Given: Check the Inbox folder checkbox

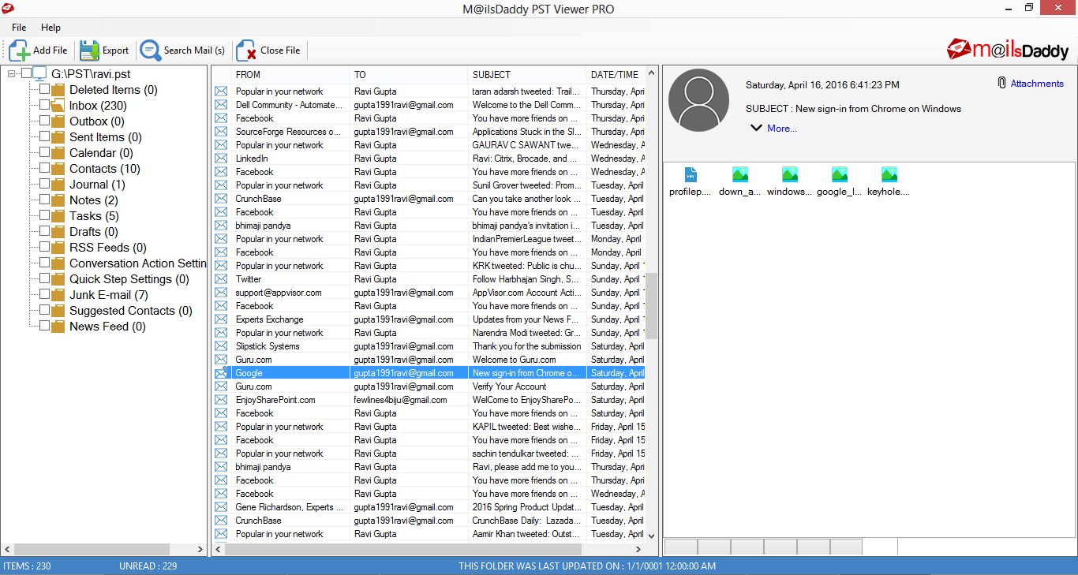Looking at the screenshot, I should [44, 106].
